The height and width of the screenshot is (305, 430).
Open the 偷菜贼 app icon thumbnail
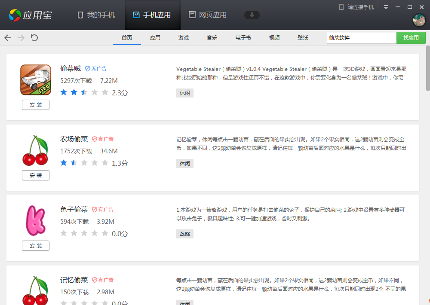[36, 79]
